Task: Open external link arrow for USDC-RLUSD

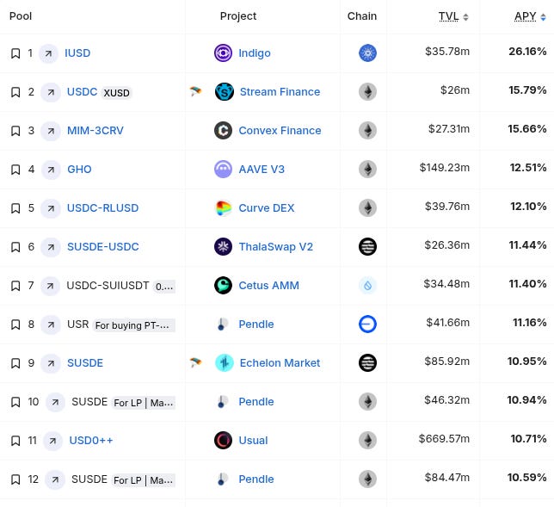Action: [x=51, y=208]
